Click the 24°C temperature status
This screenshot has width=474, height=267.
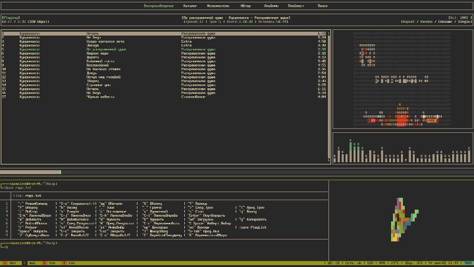395,263
